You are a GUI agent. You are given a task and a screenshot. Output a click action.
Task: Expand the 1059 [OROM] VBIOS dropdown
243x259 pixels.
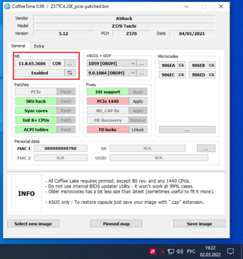pos(111,64)
